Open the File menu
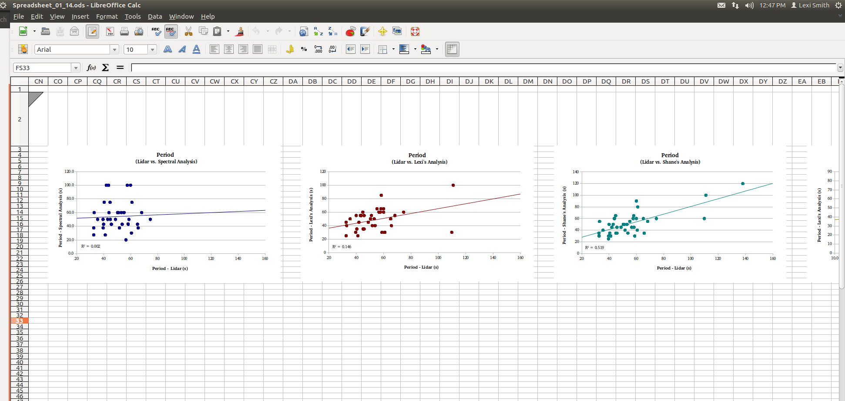The width and height of the screenshot is (845, 401). click(x=19, y=17)
